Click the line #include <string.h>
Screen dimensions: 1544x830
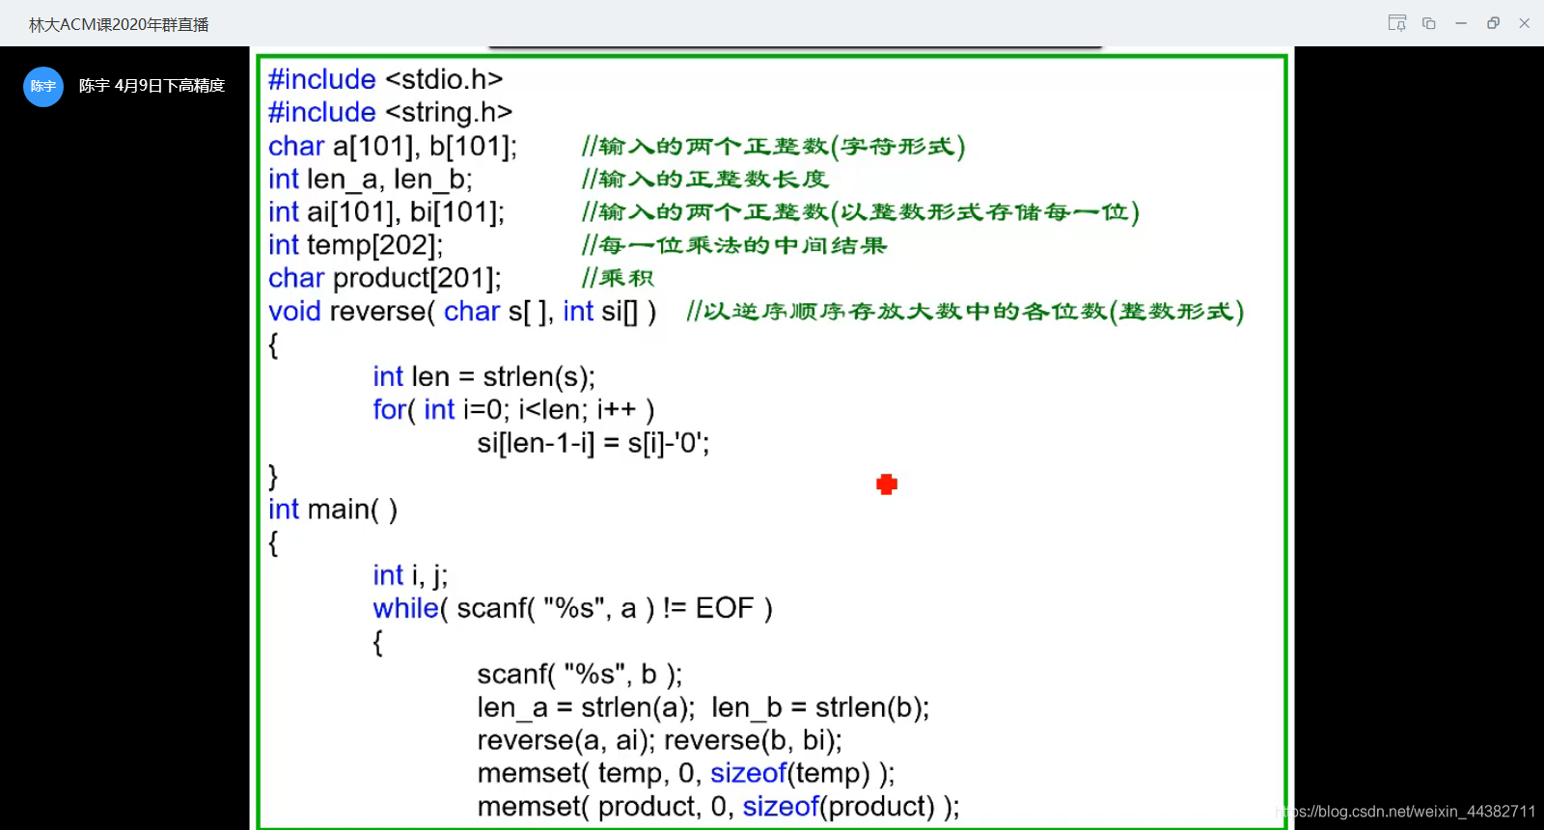point(391,112)
